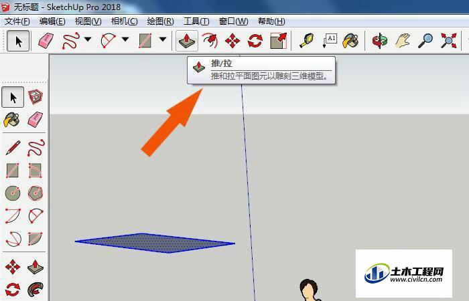469x301 pixels.
Task: Choose the Rotated Rectangle tool in left palette
Action: tap(35, 171)
